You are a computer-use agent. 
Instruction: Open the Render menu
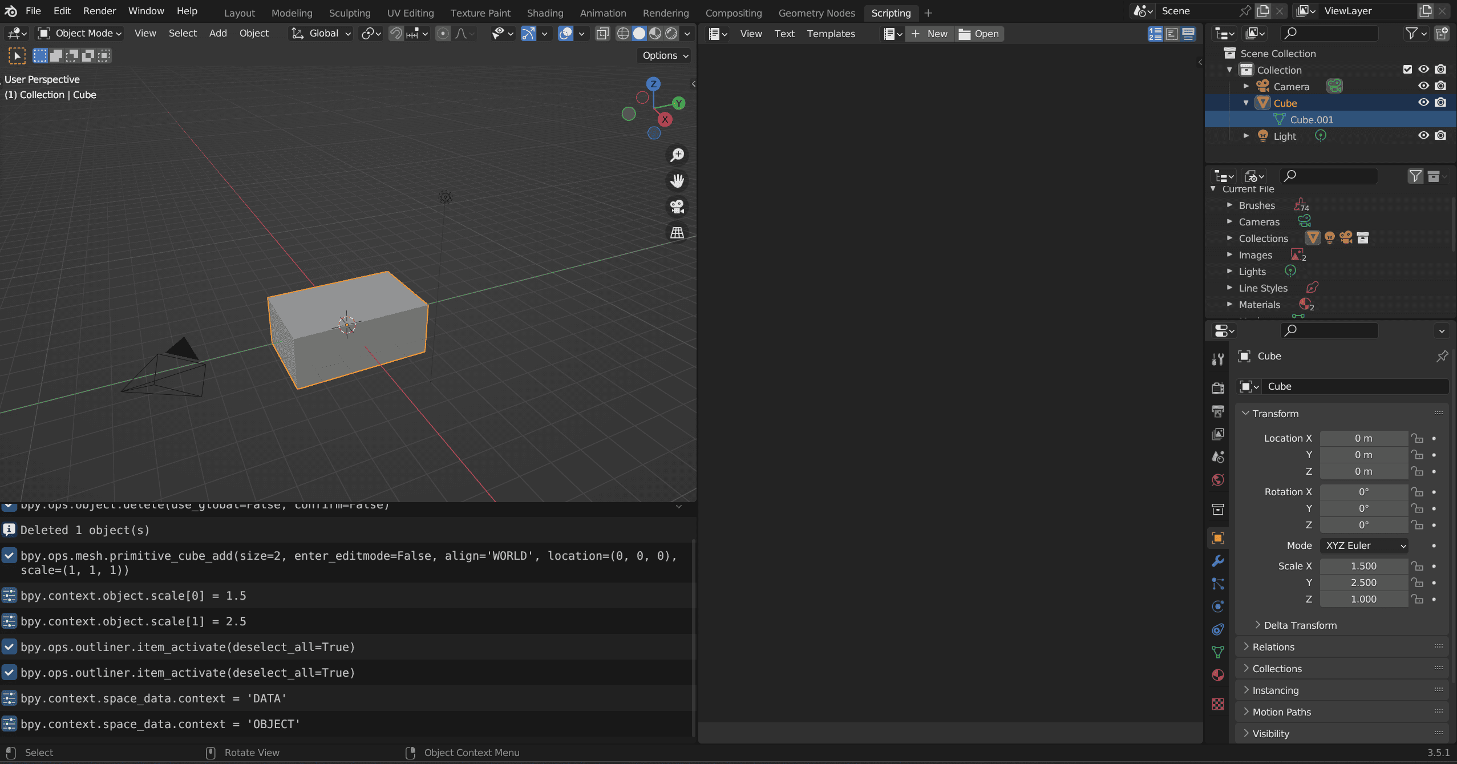[99, 11]
